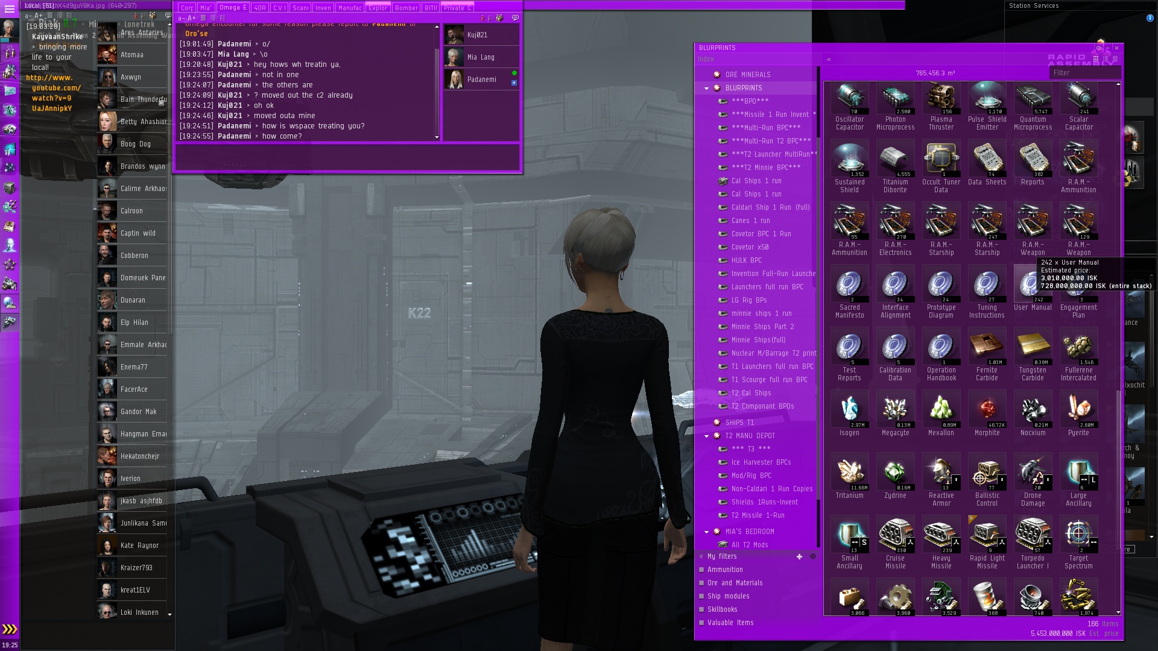
Task: Tick the Valuable Items filter
Action: [x=701, y=623]
